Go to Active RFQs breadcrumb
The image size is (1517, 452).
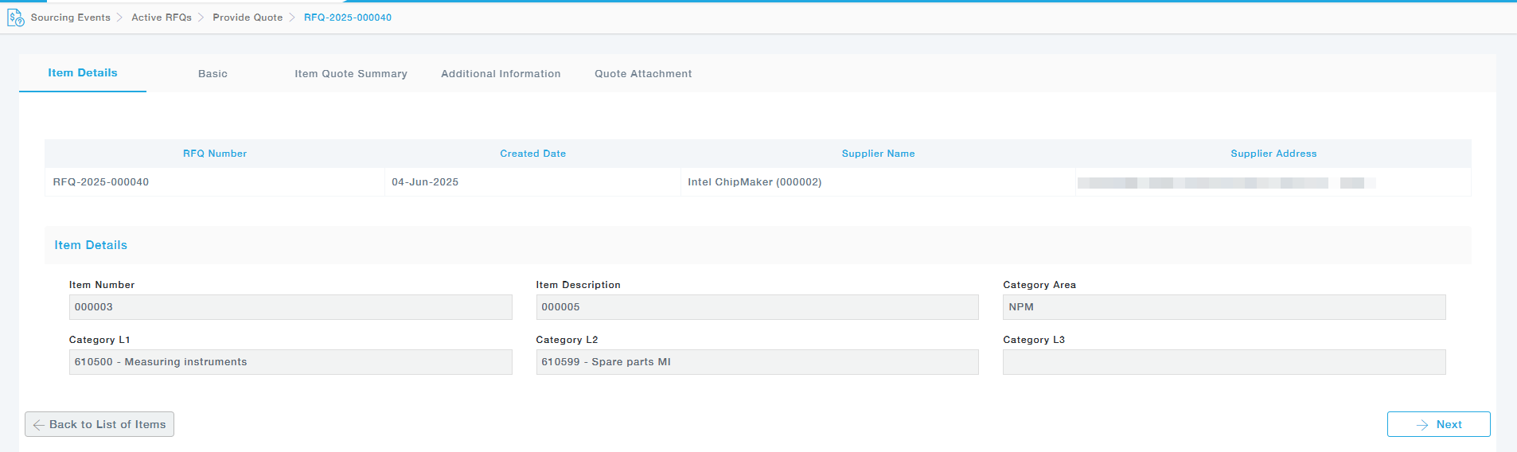(162, 18)
